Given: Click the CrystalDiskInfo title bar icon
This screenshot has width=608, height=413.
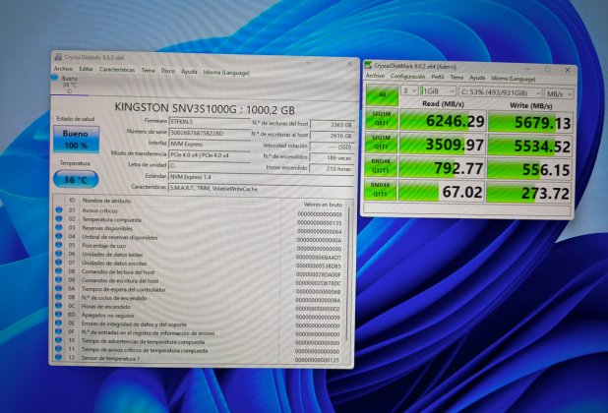Looking at the screenshot, I should pyautogui.click(x=58, y=57).
